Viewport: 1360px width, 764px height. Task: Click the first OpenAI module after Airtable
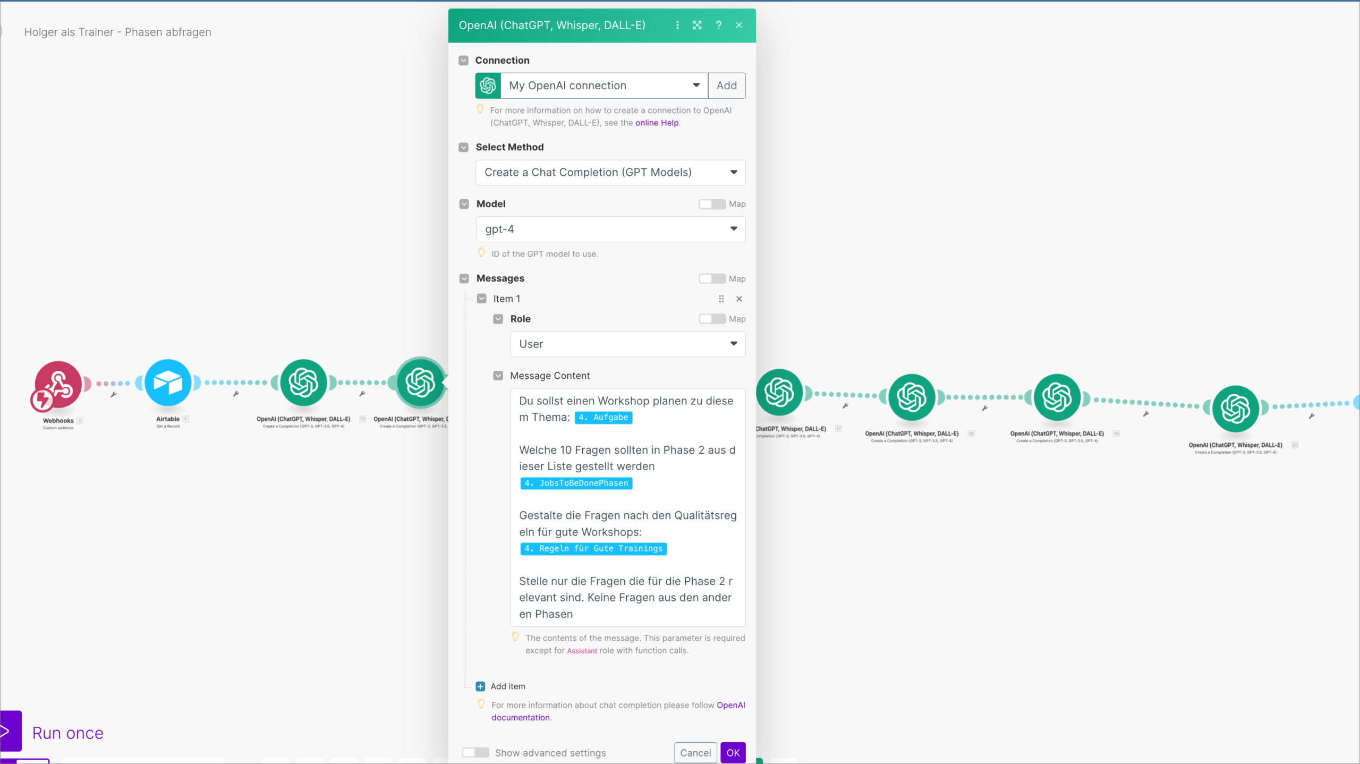point(303,383)
